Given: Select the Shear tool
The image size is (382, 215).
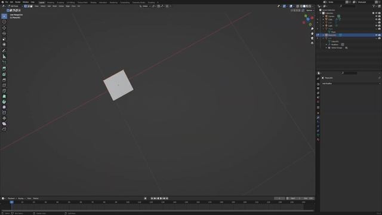Looking at the screenshot, I should [x=4, y=124].
